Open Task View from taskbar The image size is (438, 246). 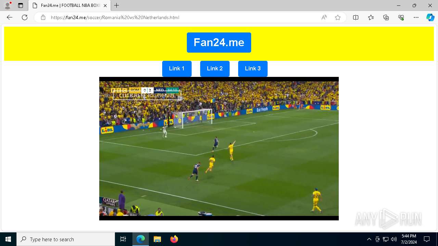point(123,239)
